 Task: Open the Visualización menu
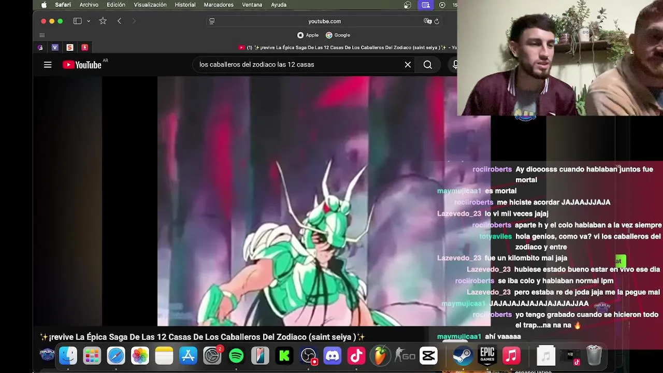coord(150,5)
